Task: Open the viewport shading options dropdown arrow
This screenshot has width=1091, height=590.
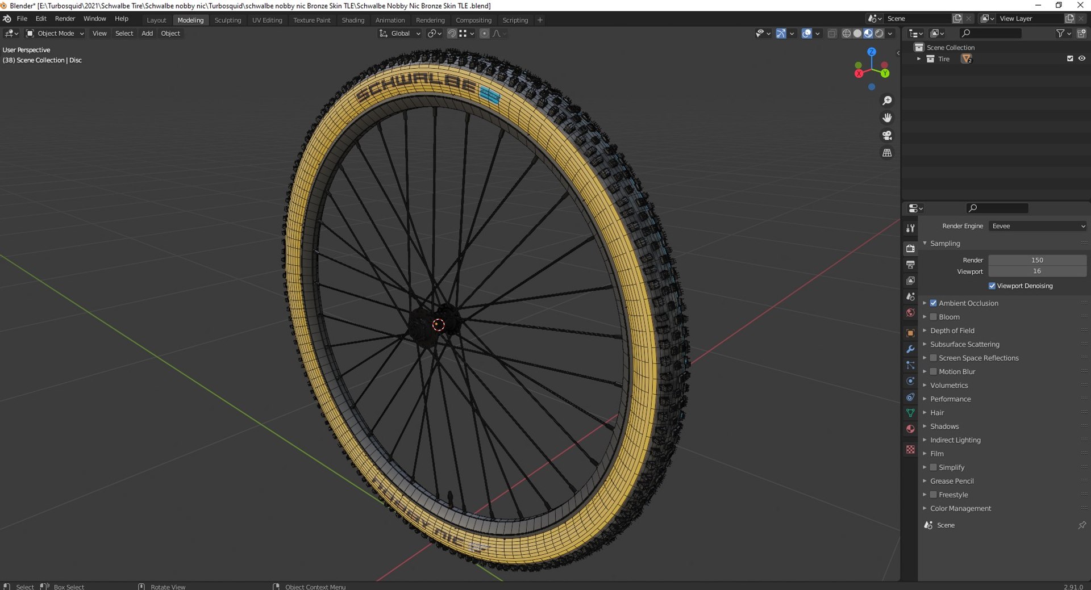Action: click(890, 34)
